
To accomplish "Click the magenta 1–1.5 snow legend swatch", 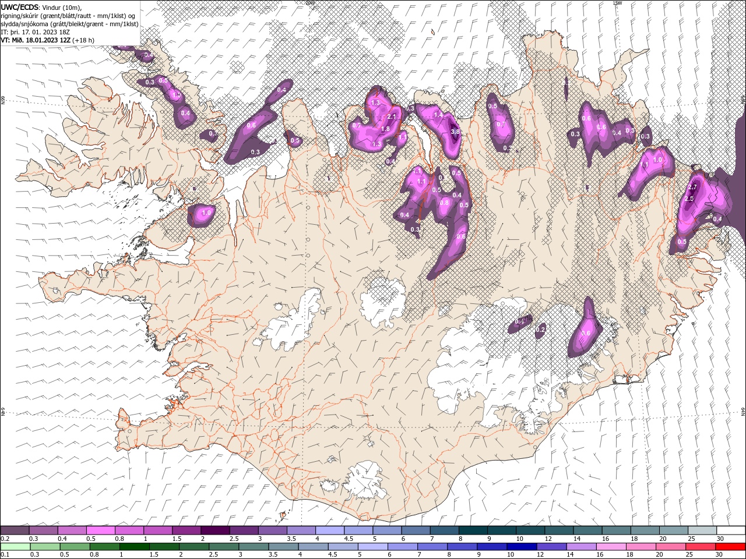I will pyautogui.click(x=157, y=530).
